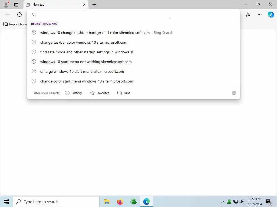Click RECENT SEARCHES heading text
Image resolution: width=277 pixels, height=207 pixels.
(44, 24)
